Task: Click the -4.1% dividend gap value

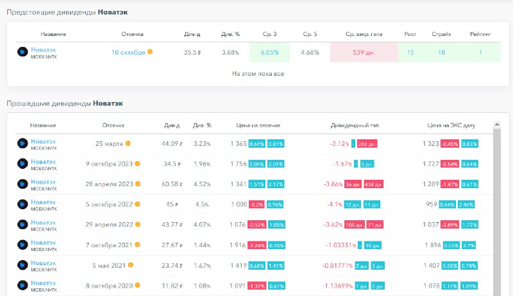Action: tap(335, 205)
